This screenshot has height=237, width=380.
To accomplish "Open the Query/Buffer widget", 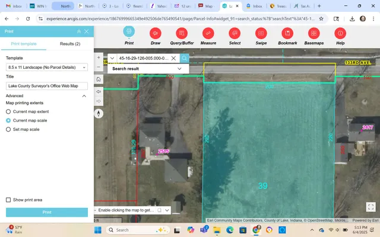I will (x=182, y=33).
